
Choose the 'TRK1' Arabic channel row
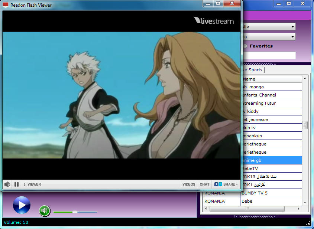272,185
